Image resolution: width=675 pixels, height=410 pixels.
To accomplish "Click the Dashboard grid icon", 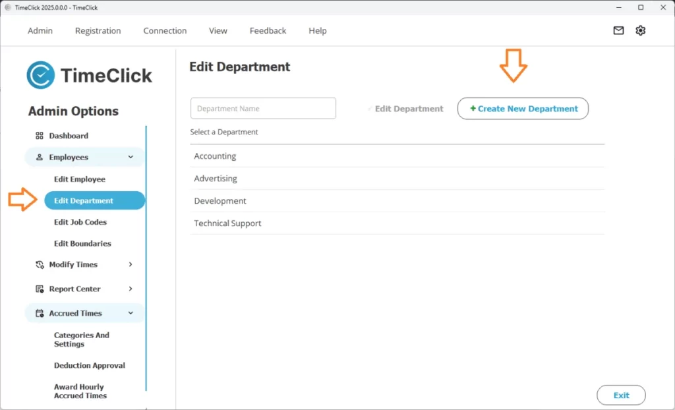I will [x=40, y=136].
